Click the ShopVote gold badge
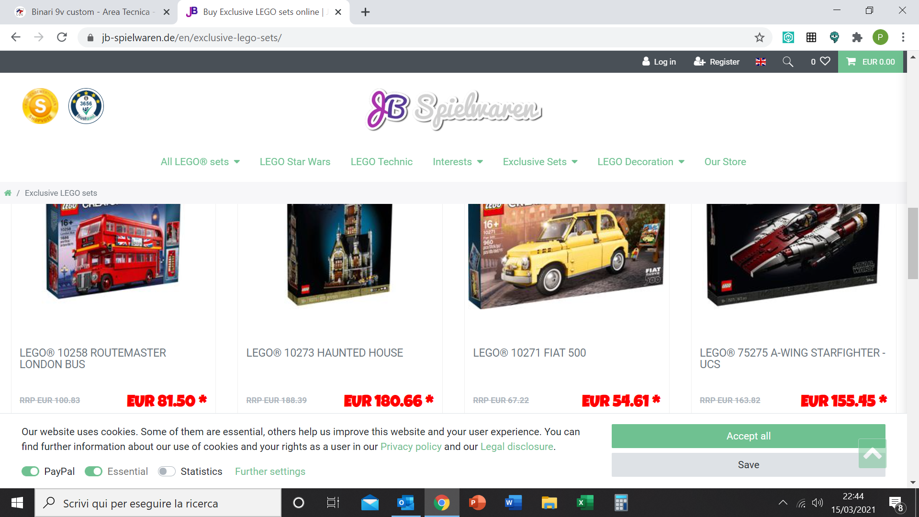Screen dimensions: 919x517 (x=40, y=106)
